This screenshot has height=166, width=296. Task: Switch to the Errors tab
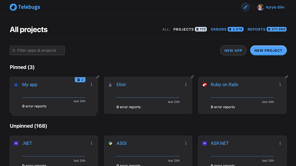pos(219,29)
